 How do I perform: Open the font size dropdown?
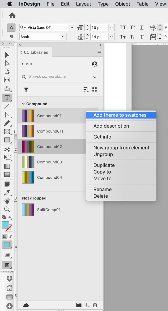tap(111, 28)
